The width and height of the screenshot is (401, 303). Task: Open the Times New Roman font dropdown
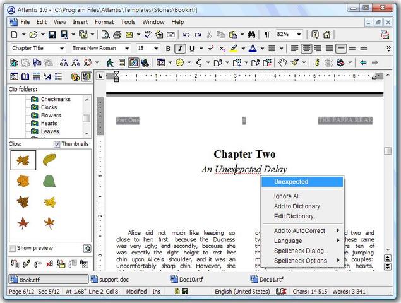point(127,49)
